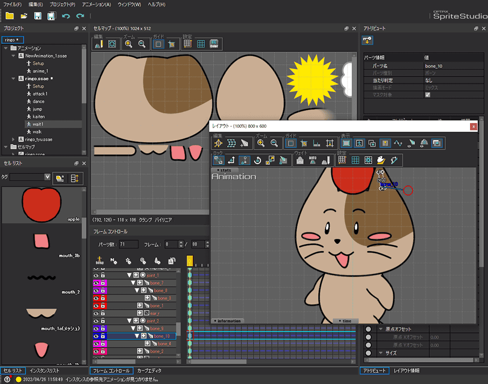This screenshot has height=384, width=488.
Task: Click the rotation lock icon in layout
Action: click(x=257, y=160)
